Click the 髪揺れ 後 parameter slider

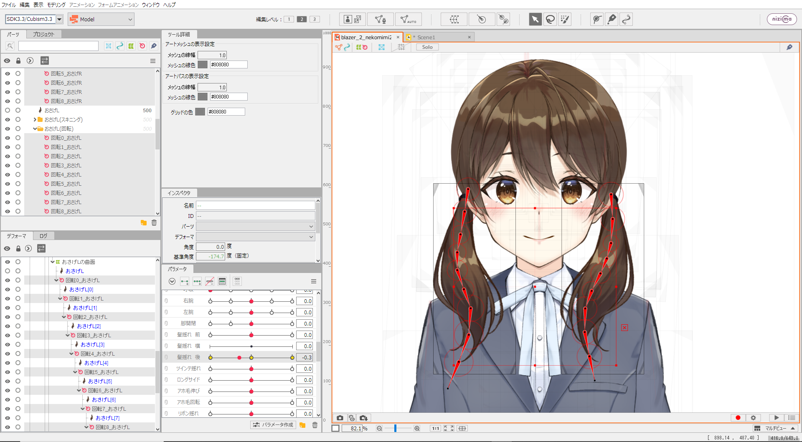251,357
